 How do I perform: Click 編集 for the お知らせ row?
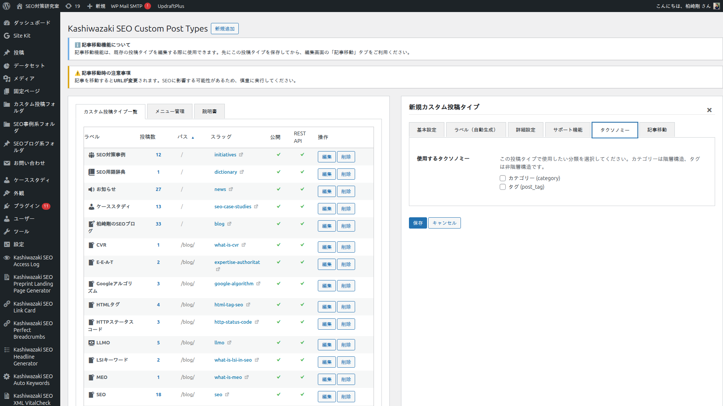coord(326,191)
